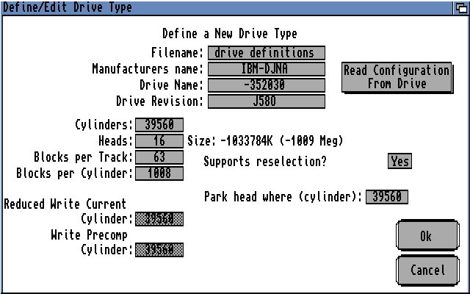Confirm with the Ok button

pyautogui.click(x=427, y=236)
